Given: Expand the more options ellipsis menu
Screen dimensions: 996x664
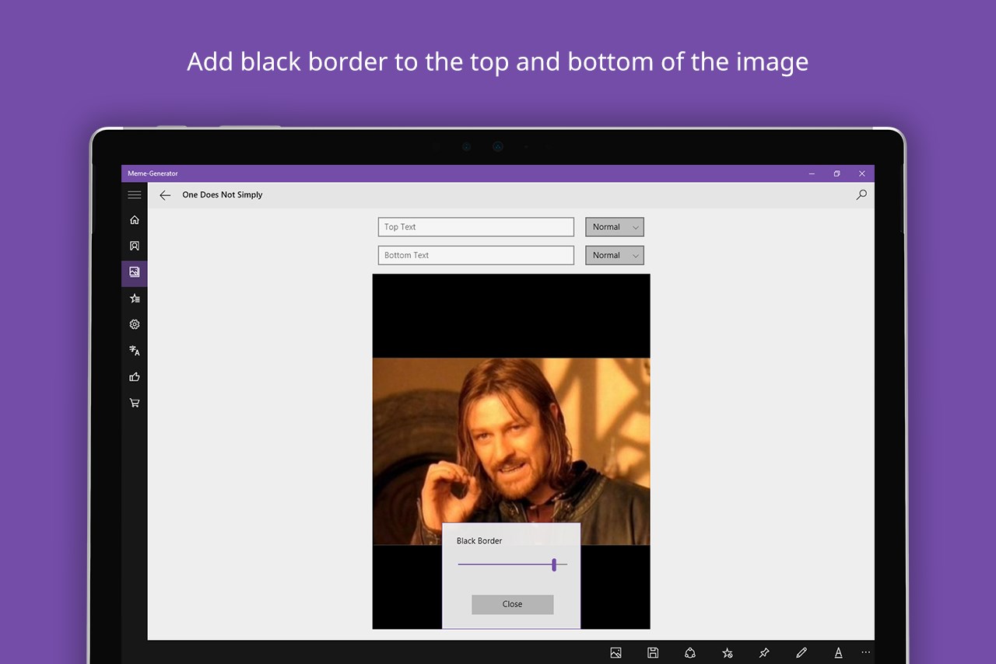Looking at the screenshot, I should [865, 652].
